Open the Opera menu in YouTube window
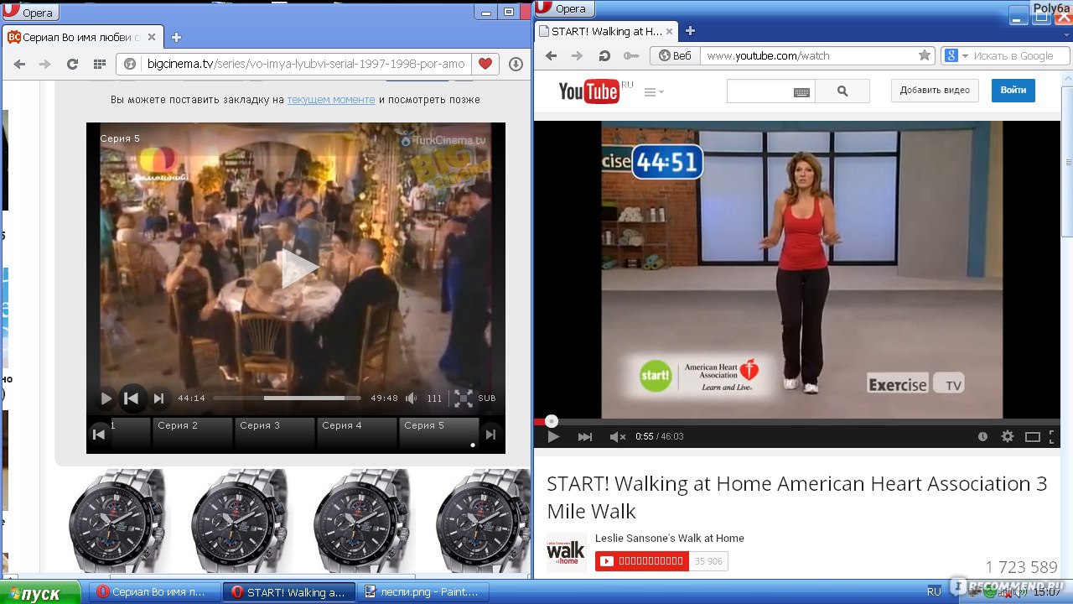Image resolution: width=1073 pixels, height=604 pixels. pyautogui.click(x=563, y=8)
